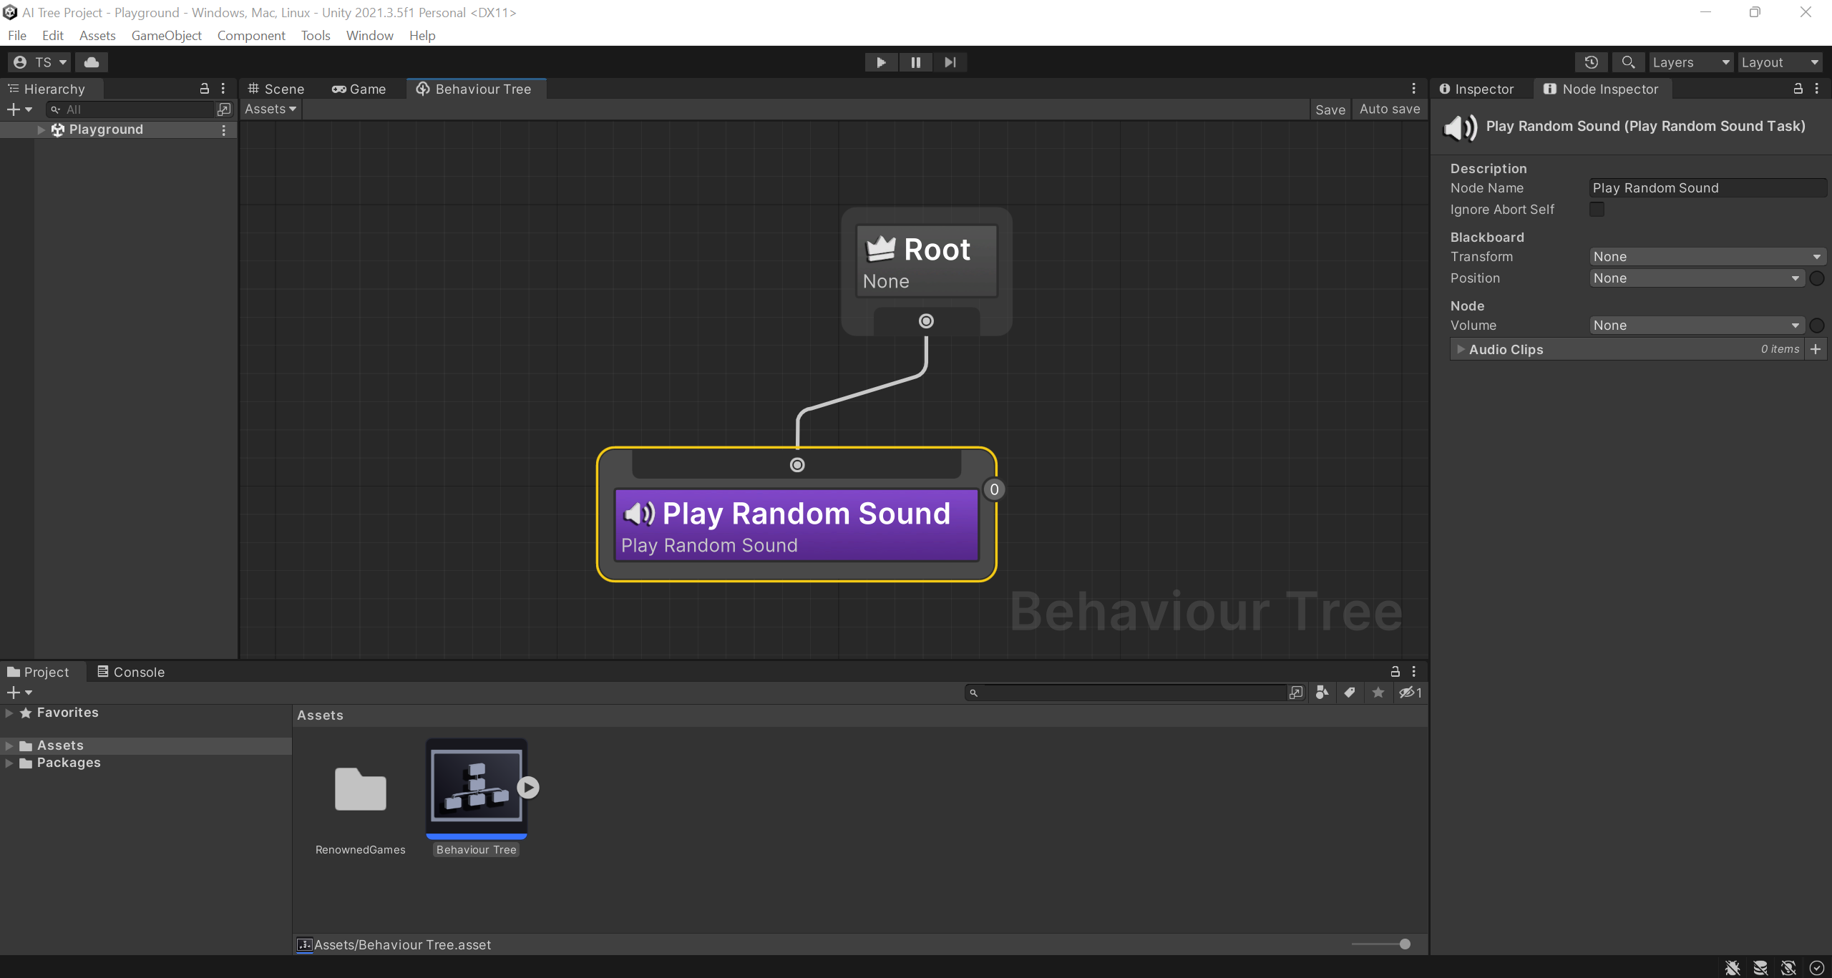Click the toolbar search magnifier icon
The width and height of the screenshot is (1832, 978).
(1628, 62)
